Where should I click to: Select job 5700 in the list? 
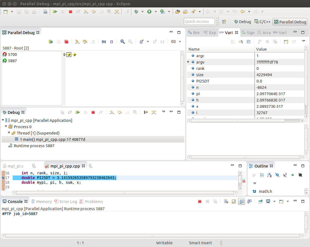click(10, 54)
